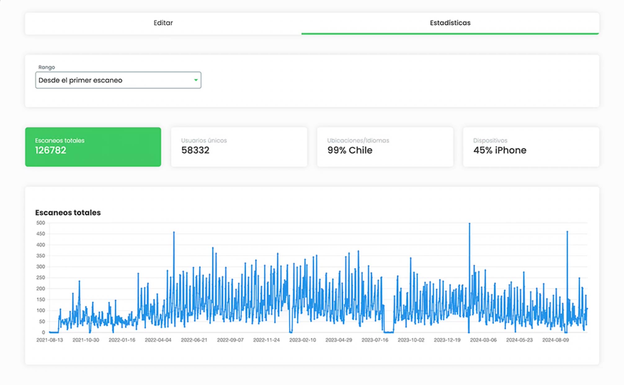Click the 2023-07-16 date axis label
The width and height of the screenshot is (624, 385).
pos(375,340)
